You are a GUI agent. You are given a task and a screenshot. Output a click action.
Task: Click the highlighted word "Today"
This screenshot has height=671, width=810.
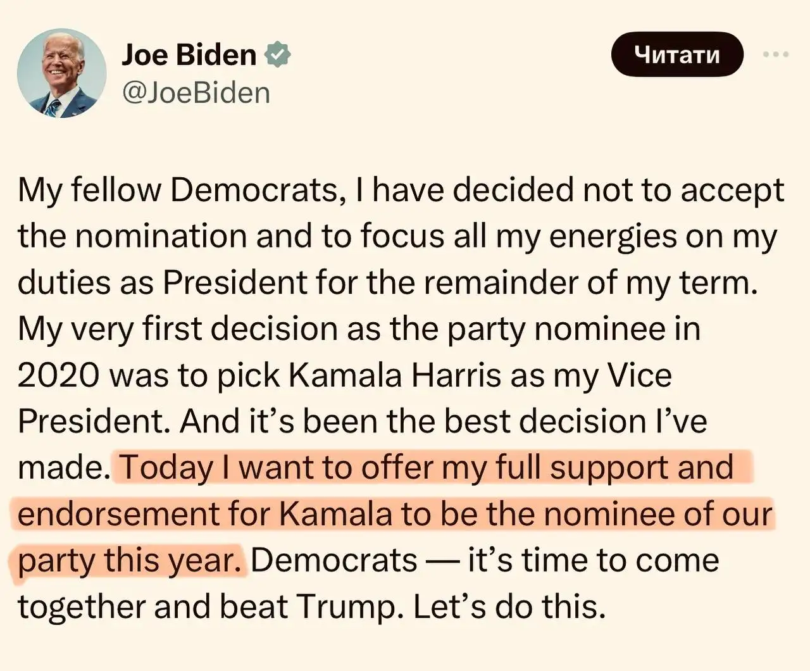(166, 468)
